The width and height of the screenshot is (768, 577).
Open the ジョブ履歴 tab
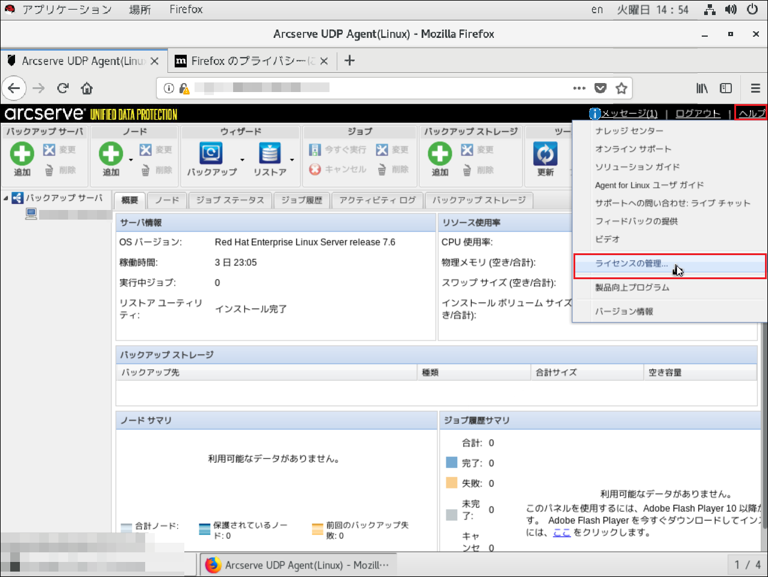302,200
